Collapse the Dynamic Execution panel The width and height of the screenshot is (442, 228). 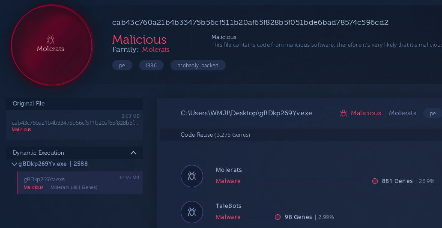tap(133, 153)
